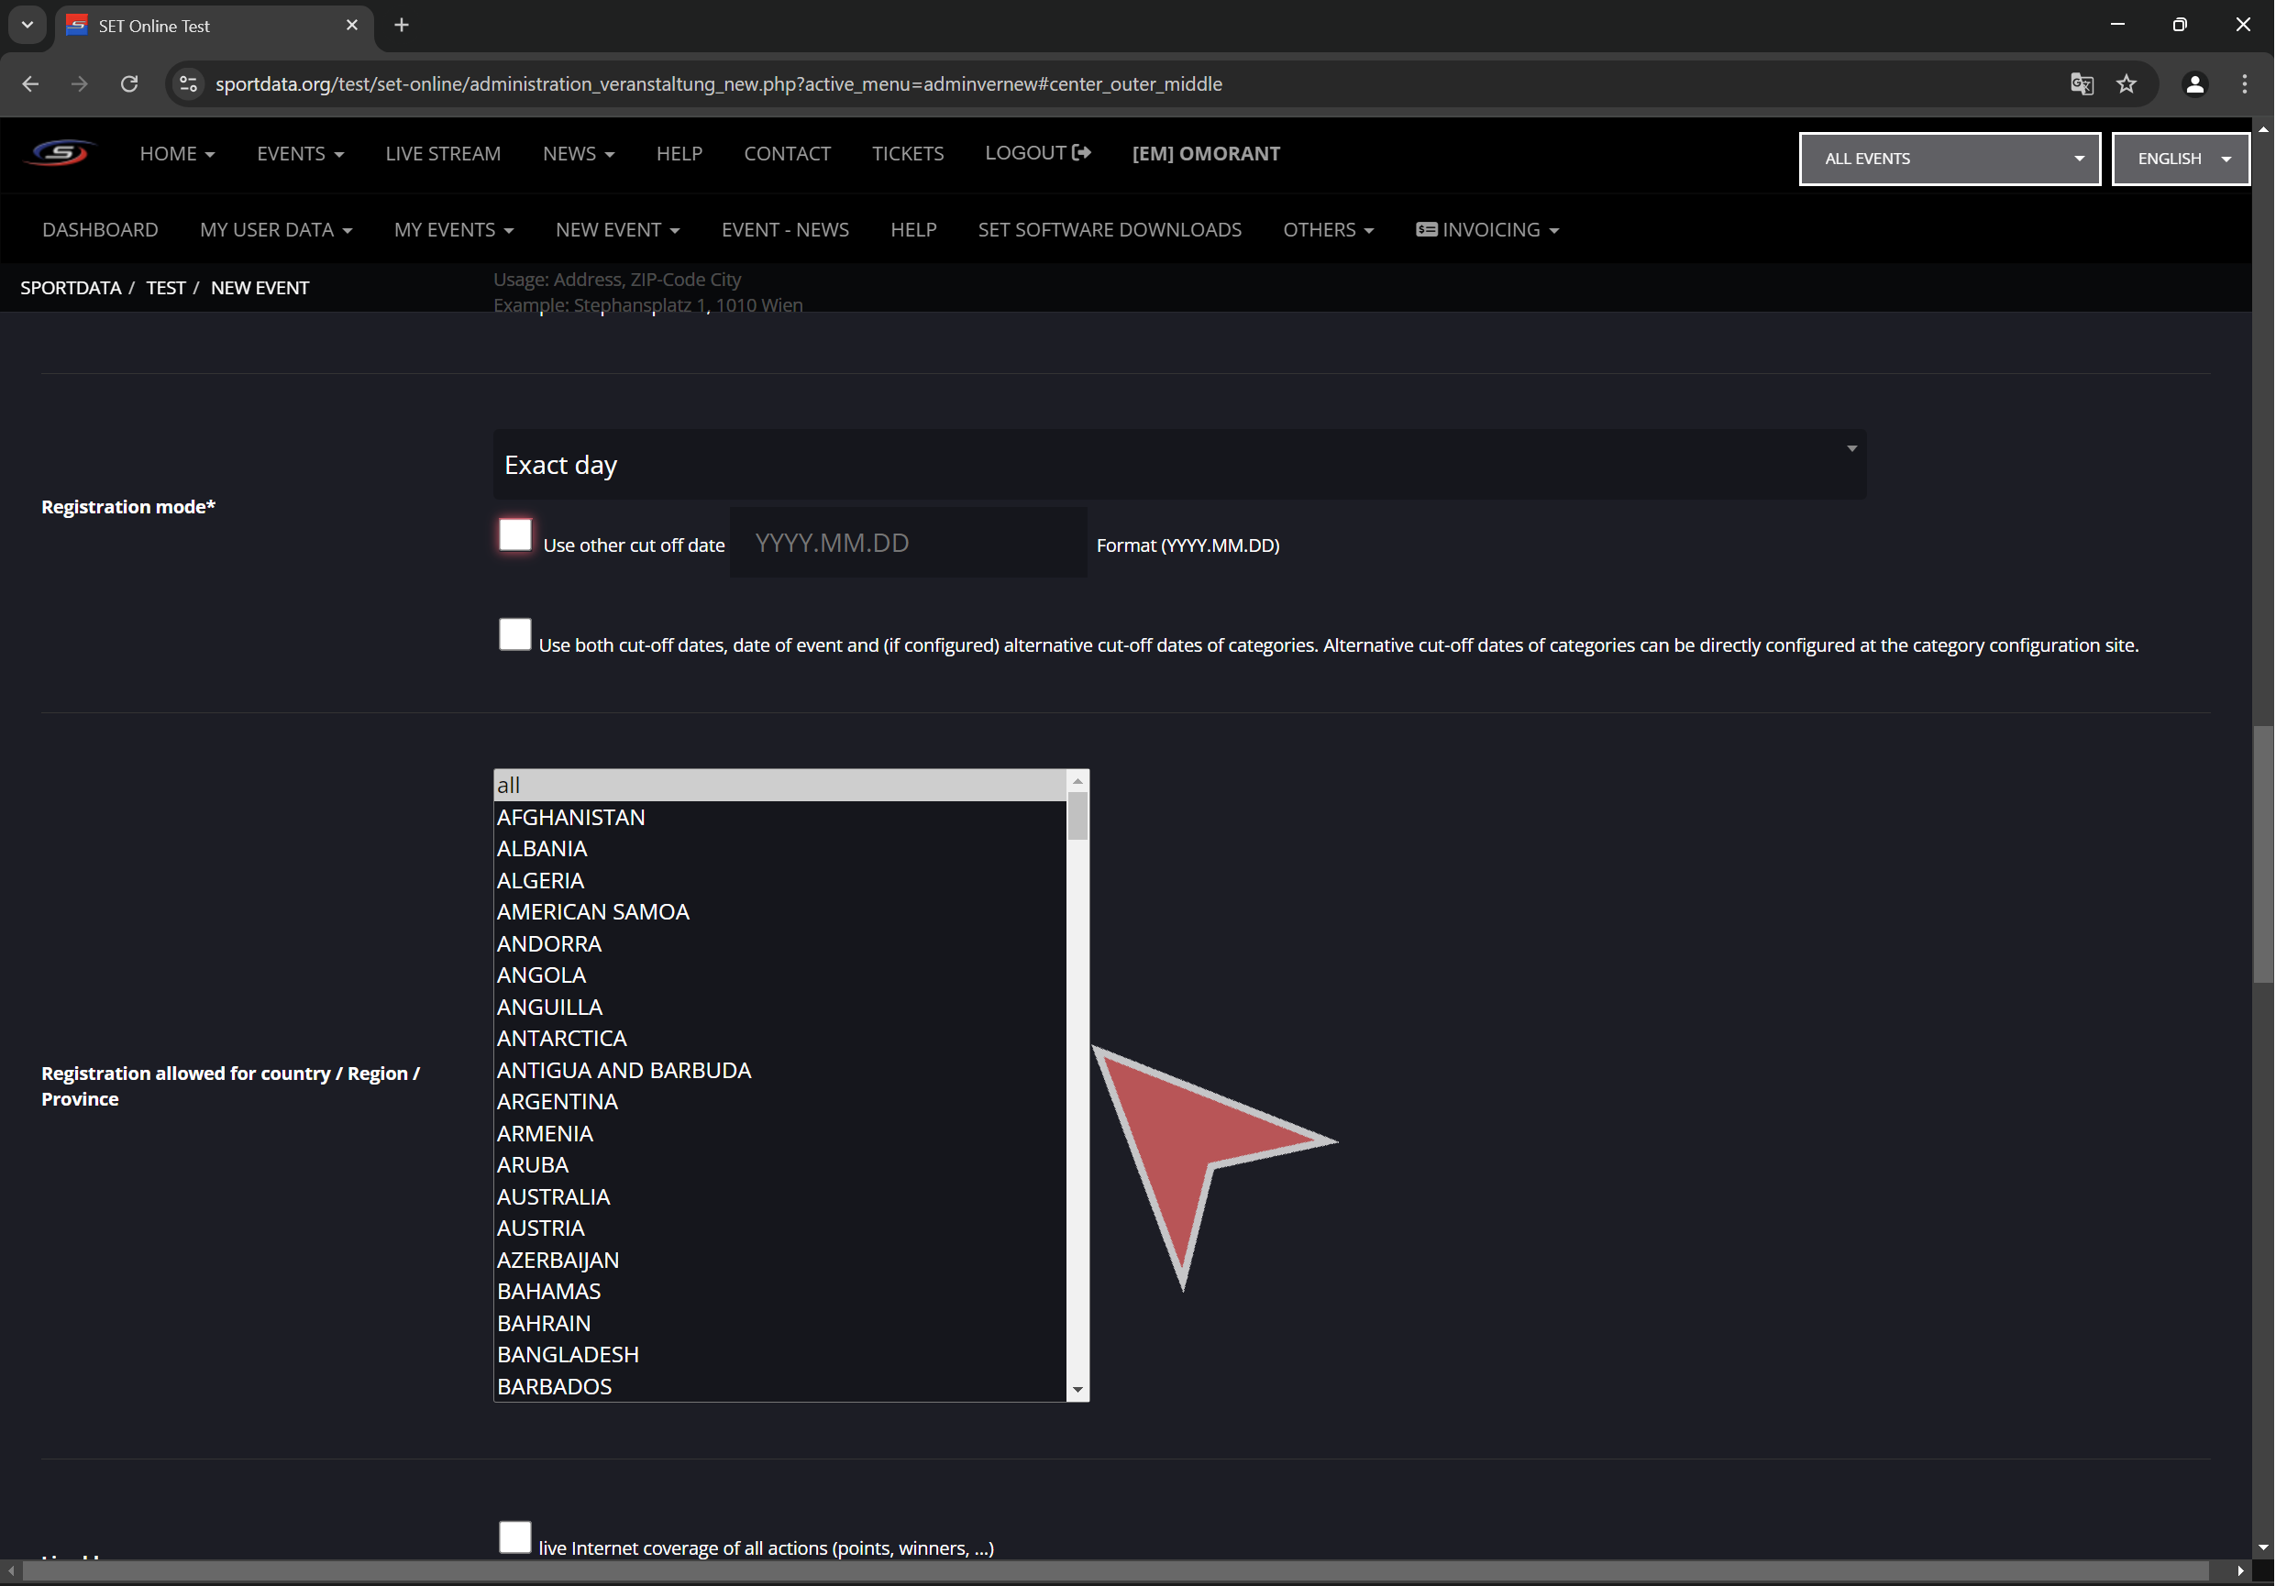Click country list scrollbar down arrow
The width and height of the screenshot is (2276, 1586).
tap(1077, 1390)
